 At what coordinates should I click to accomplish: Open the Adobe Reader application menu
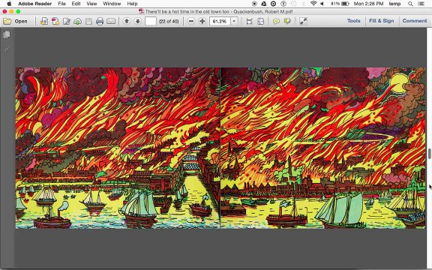(x=35, y=4)
